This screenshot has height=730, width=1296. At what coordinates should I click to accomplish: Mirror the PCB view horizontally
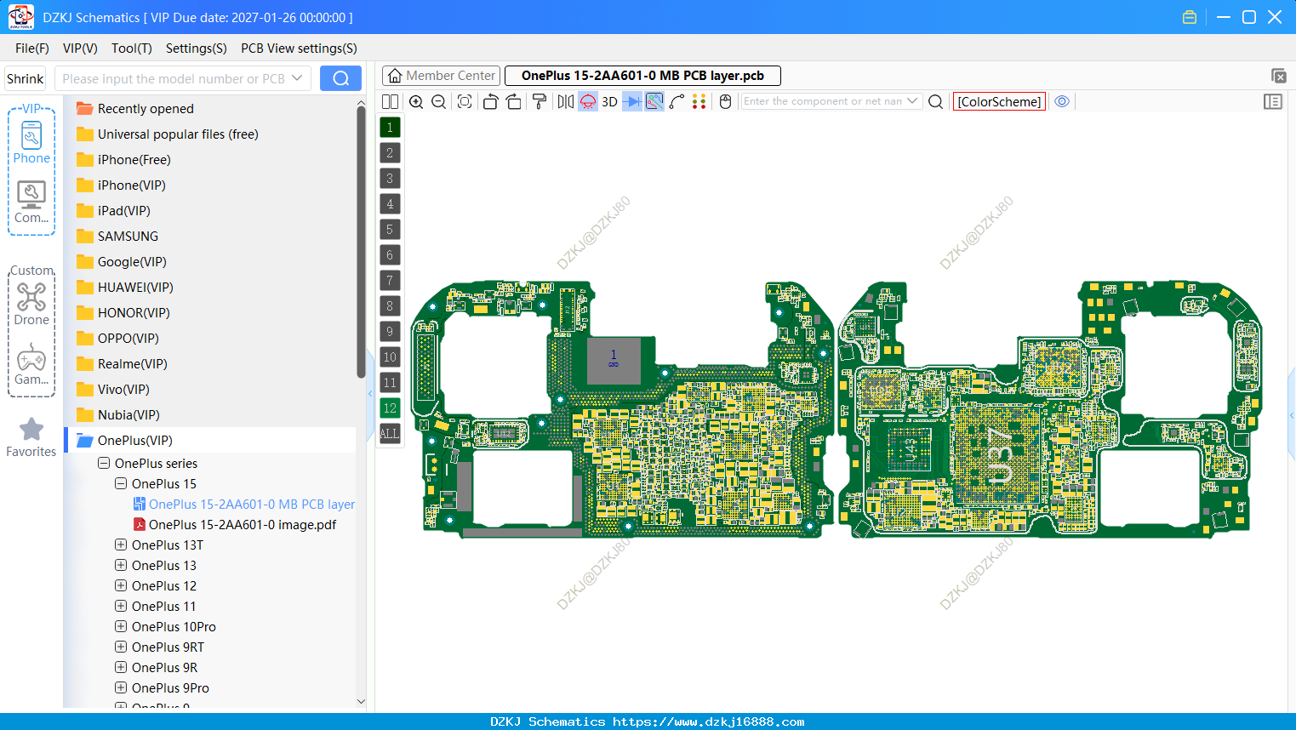pos(565,101)
